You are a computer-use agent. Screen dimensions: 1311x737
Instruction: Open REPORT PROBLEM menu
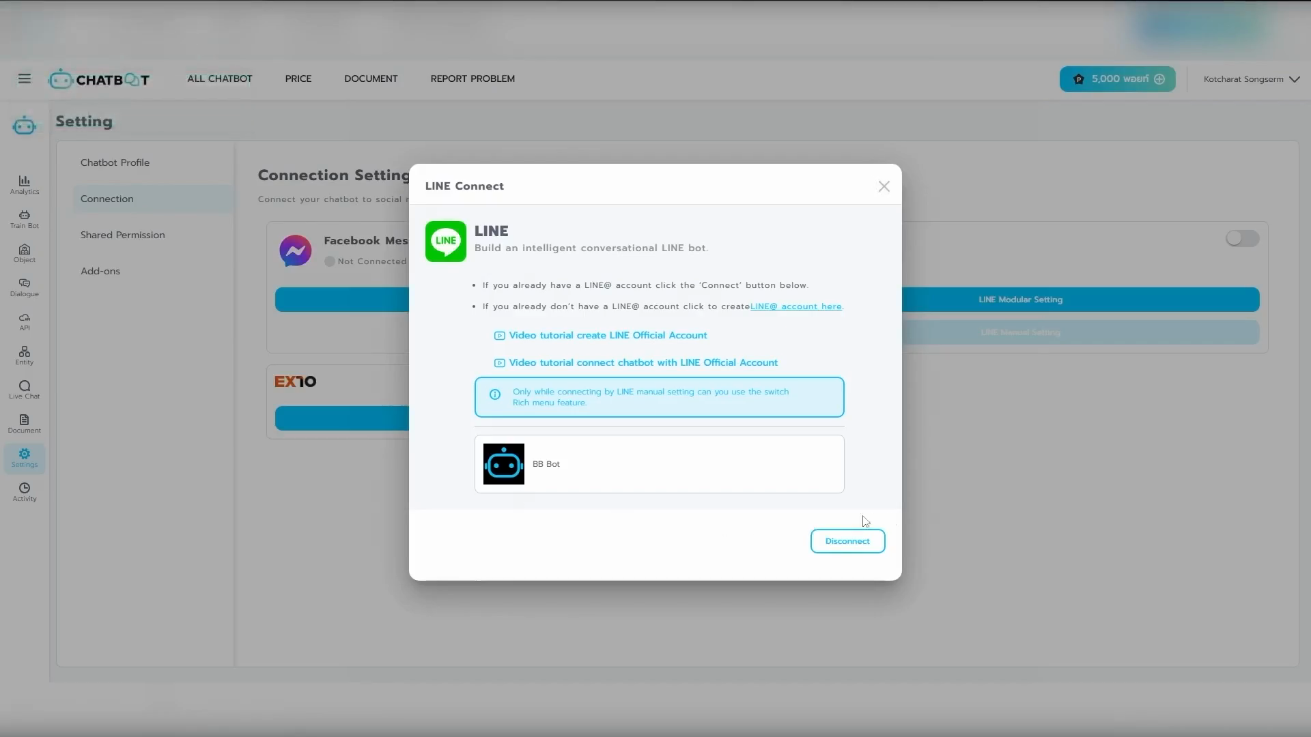(473, 78)
